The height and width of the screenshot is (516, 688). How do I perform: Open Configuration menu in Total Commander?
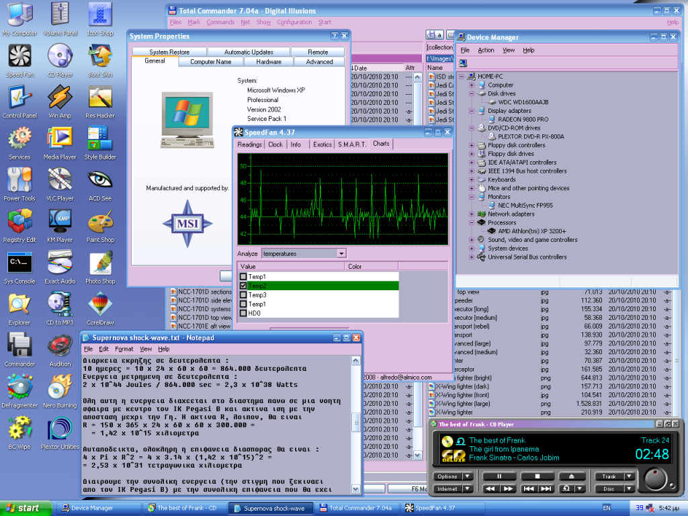tap(294, 22)
